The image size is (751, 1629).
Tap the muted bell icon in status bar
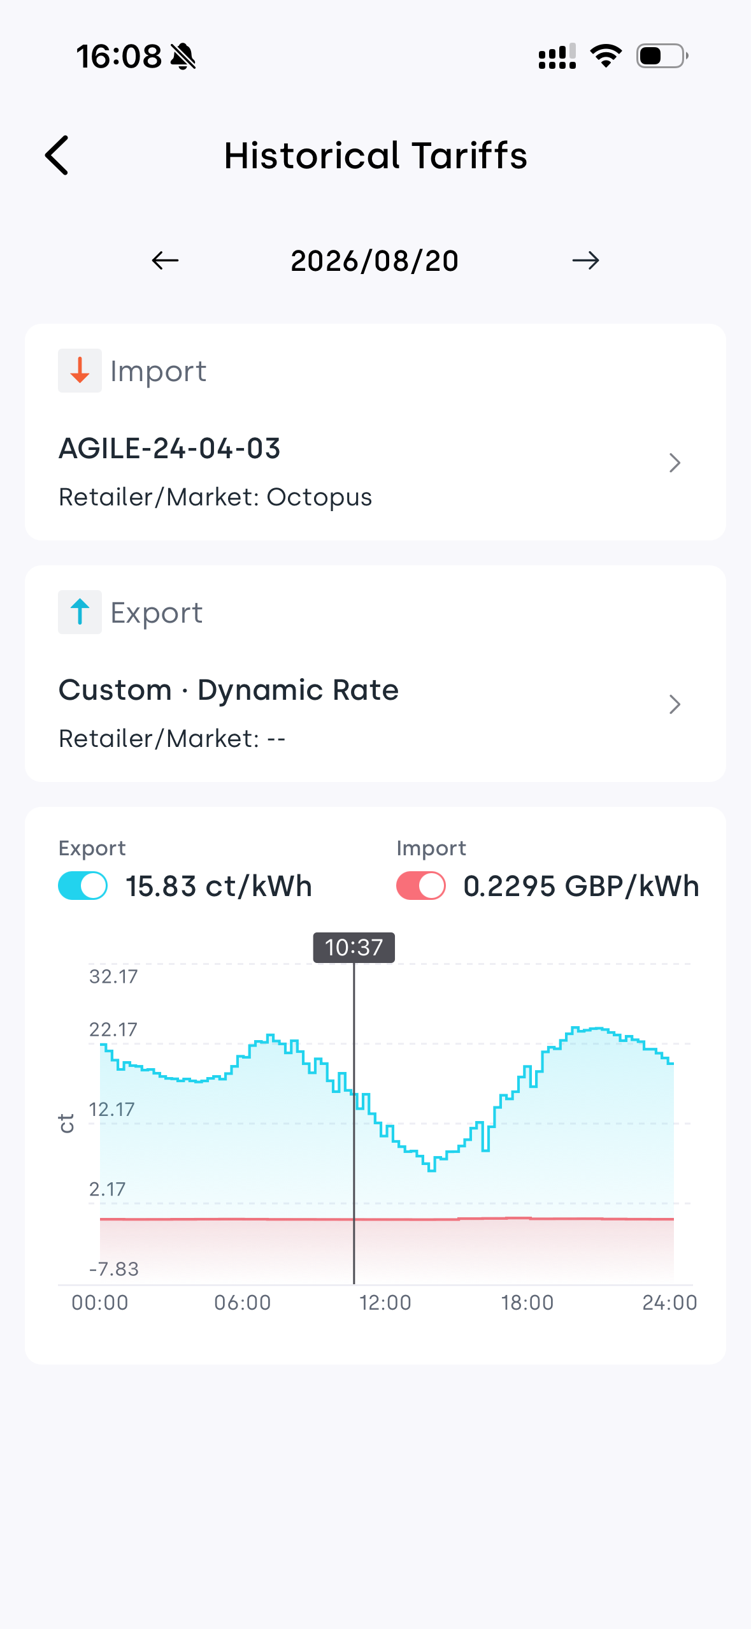(183, 56)
